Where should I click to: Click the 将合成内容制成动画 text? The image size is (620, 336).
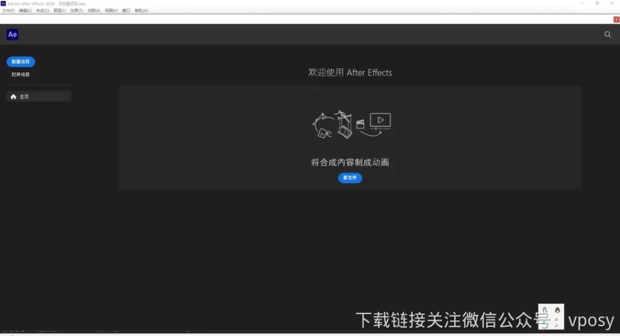click(350, 162)
